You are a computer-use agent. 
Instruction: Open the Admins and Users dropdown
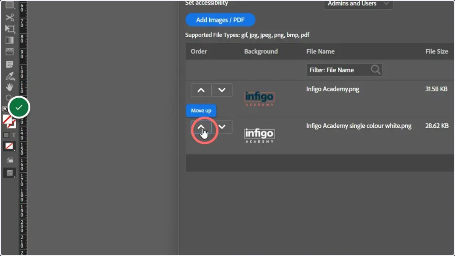click(x=358, y=4)
